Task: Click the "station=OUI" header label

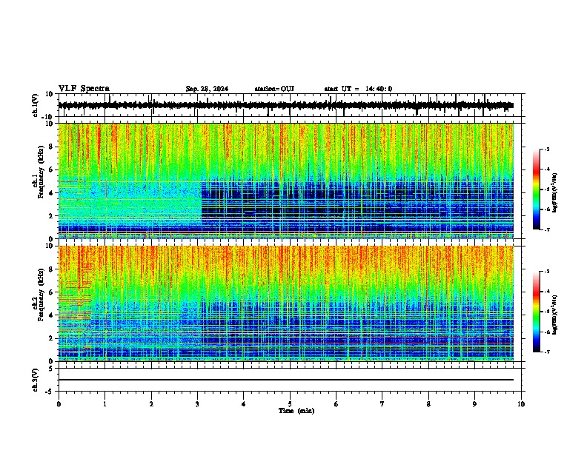Action: (x=274, y=89)
